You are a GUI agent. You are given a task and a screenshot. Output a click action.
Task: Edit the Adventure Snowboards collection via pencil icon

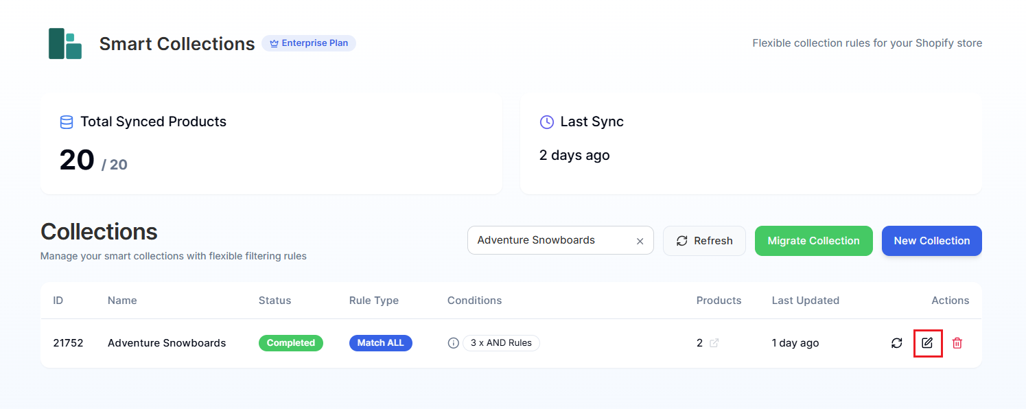click(928, 342)
